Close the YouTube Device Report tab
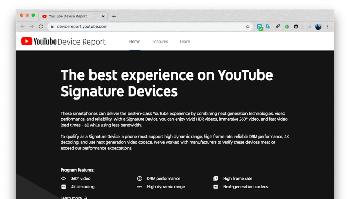This screenshot has height=199, width=350. [103, 16]
